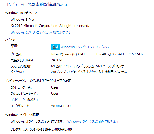
Task: Open Windows の新しいエディションで機能を増やす link
Action: [x=41, y=32]
